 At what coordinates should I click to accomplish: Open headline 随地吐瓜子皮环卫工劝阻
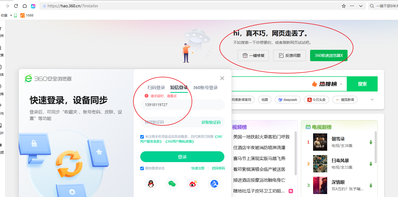[259, 191]
